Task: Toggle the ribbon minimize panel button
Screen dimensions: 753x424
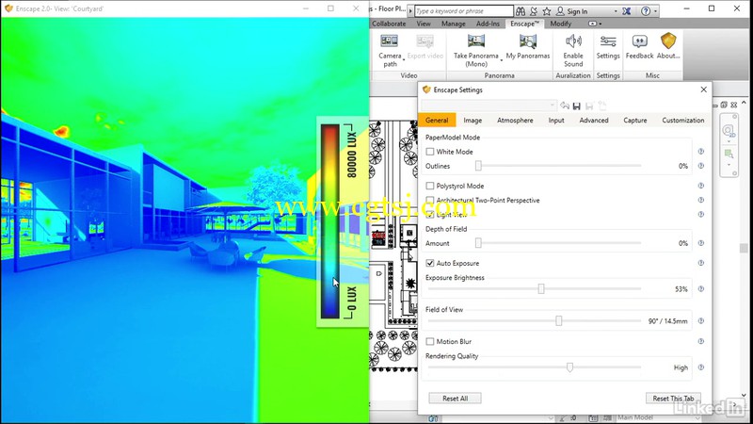Action: 593,24
